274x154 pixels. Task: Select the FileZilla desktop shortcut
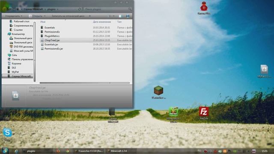[204, 113]
